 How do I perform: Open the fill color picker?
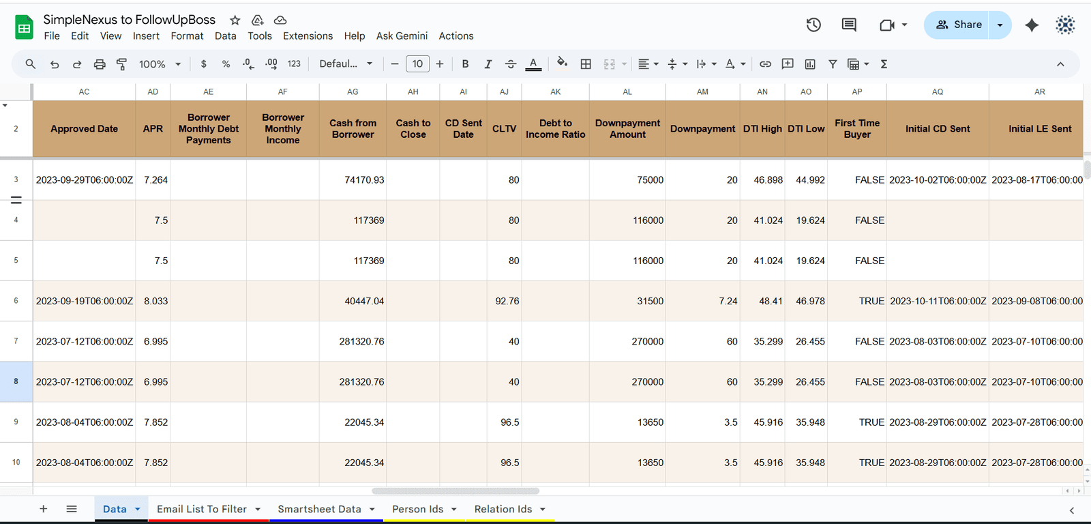coord(562,63)
